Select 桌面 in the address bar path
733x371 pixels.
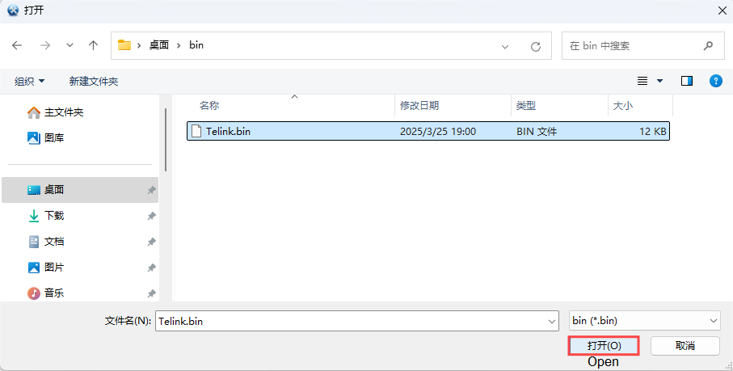[x=159, y=45]
